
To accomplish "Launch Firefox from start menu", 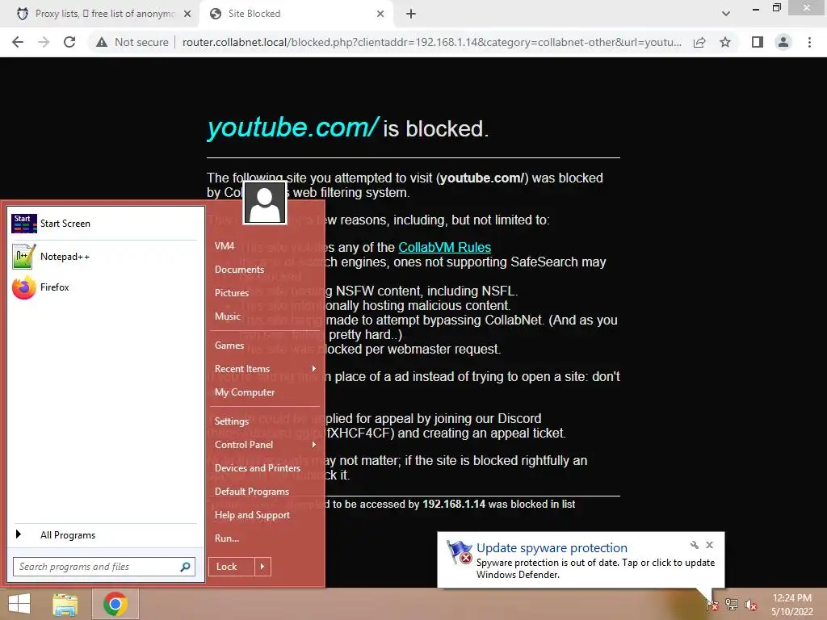I will (104, 287).
